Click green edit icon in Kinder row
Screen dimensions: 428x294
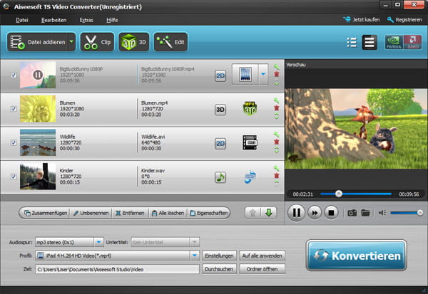(x=277, y=168)
